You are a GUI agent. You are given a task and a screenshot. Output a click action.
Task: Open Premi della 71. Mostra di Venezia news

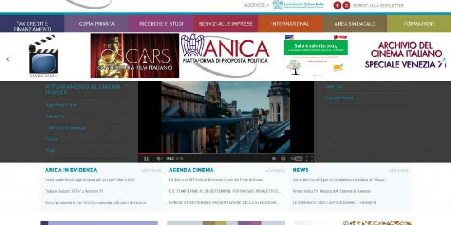coord(331,191)
